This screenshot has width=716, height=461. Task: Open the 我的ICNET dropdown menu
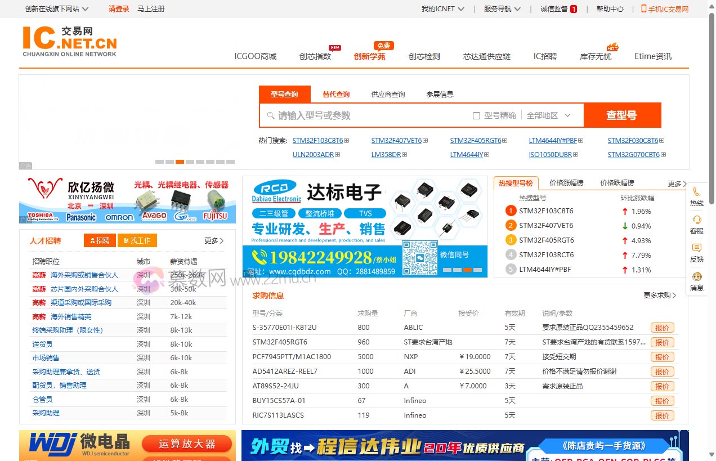(x=442, y=8)
